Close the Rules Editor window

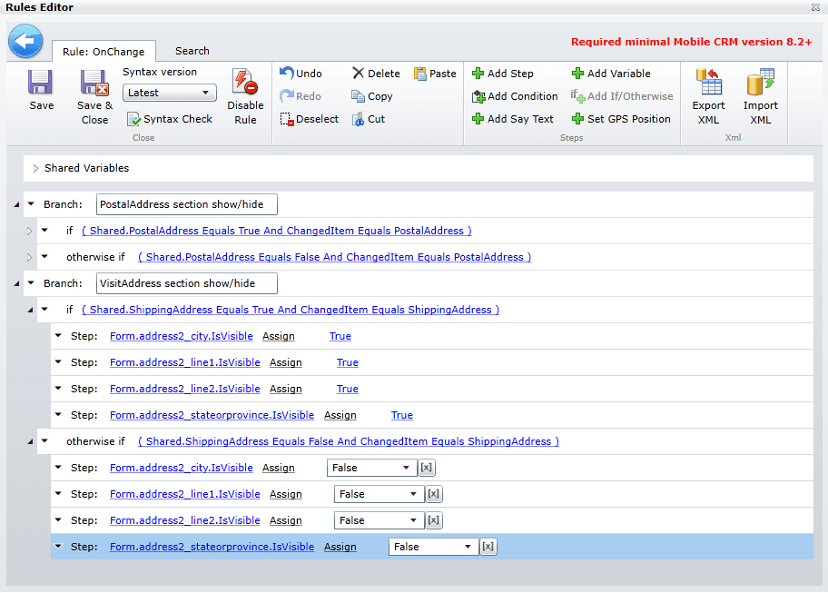click(815, 7)
